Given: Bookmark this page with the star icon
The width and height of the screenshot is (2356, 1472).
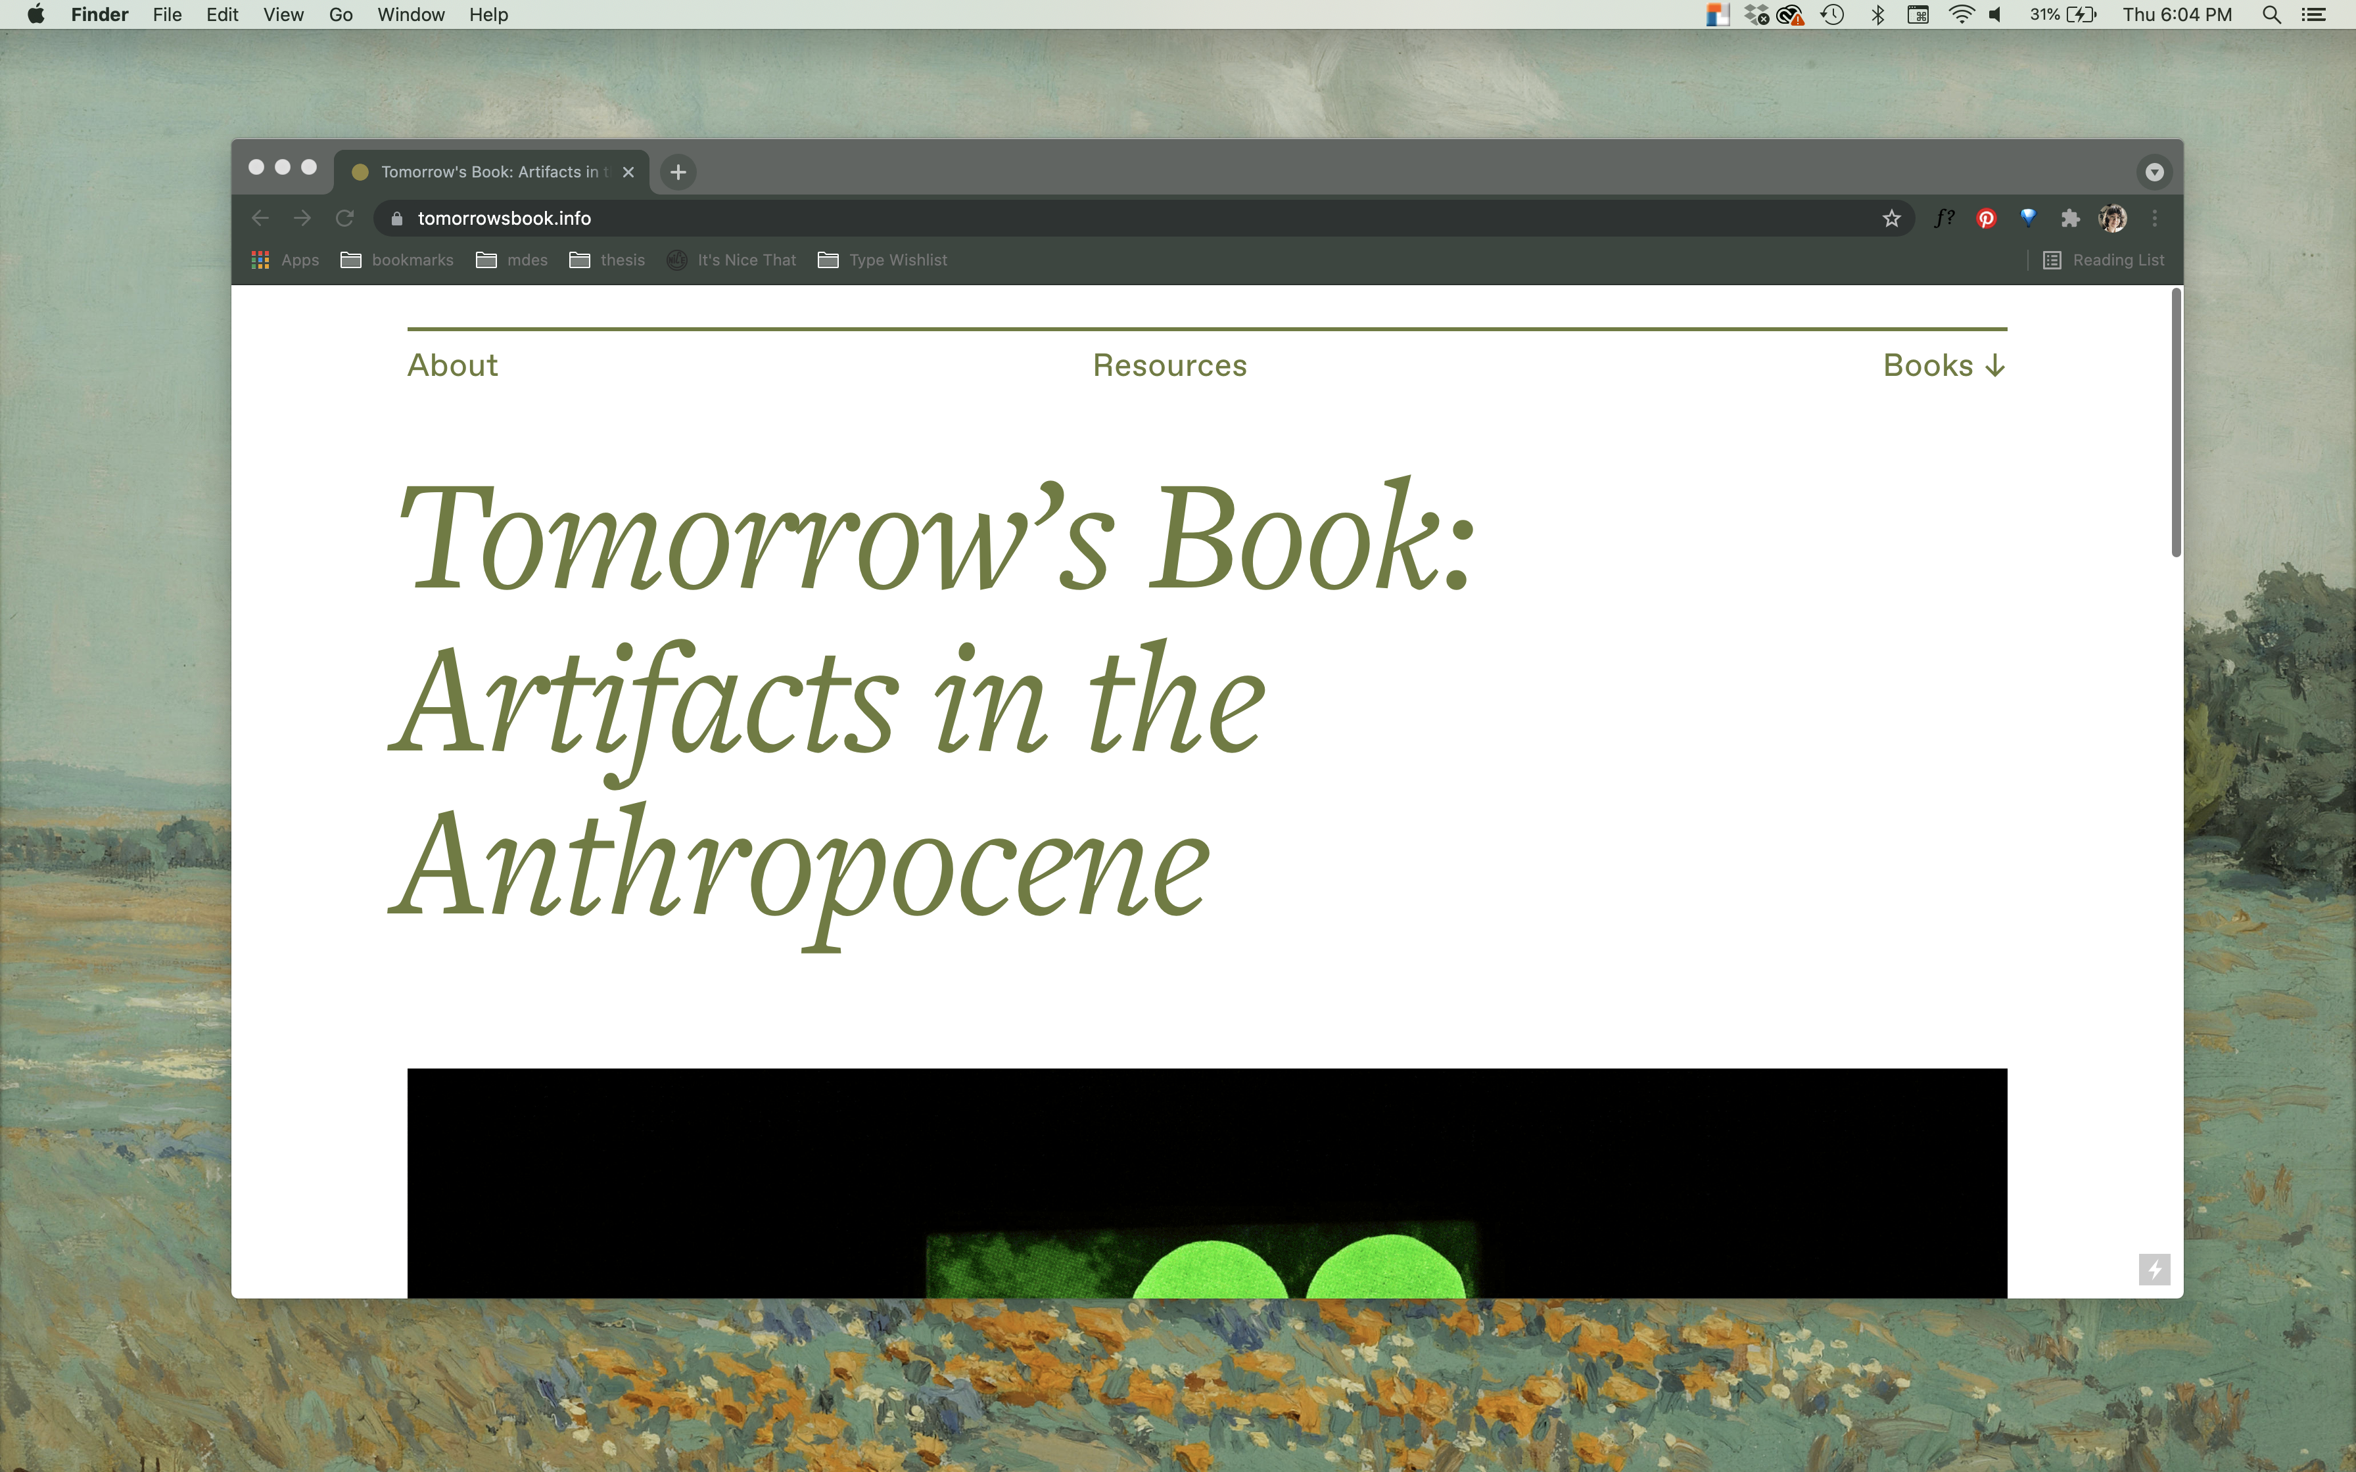Looking at the screenshot, I should pyautogui.click(x=1891, y=218).
